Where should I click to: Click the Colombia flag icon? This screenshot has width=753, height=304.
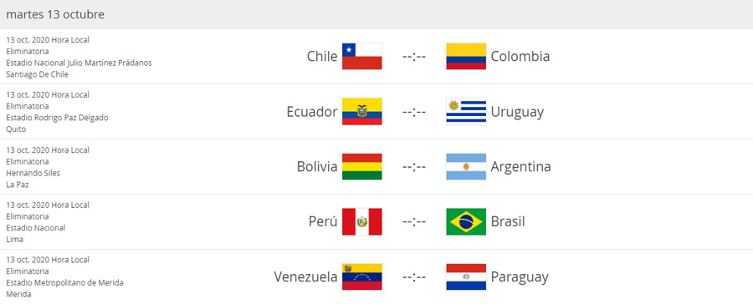(466, 56)
